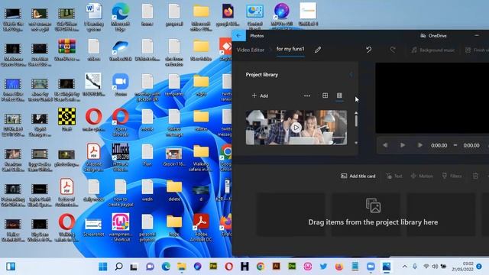This screenshot has height=275, width=489.
Task: Open the 'delete' folder on desktop
Action: (x=174, y=190)
